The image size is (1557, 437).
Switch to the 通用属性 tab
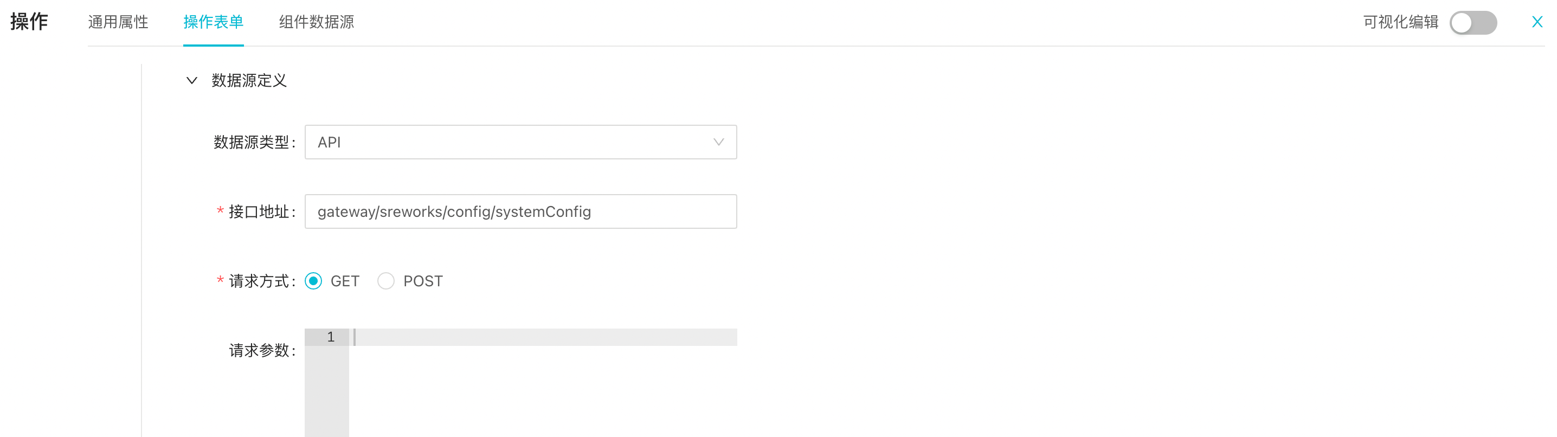[118, 22]
